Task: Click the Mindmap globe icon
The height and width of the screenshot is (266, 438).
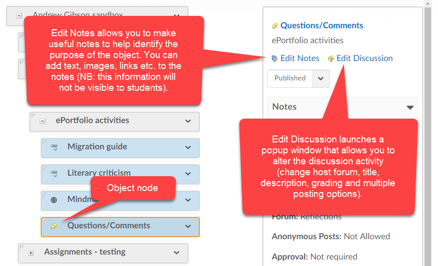Action: pyautogui.click(x=54, y=200)
